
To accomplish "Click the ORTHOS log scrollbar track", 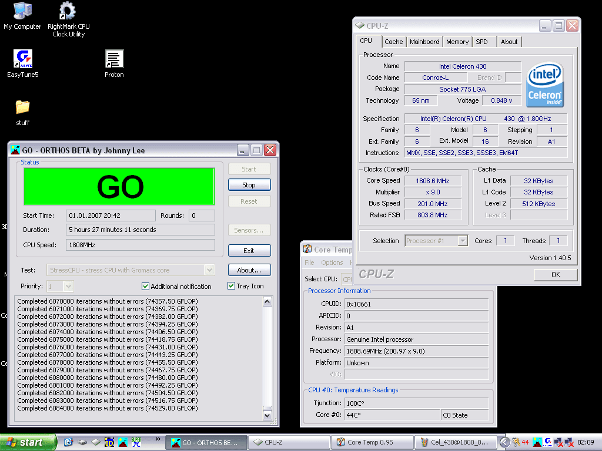I will point(267,356).
